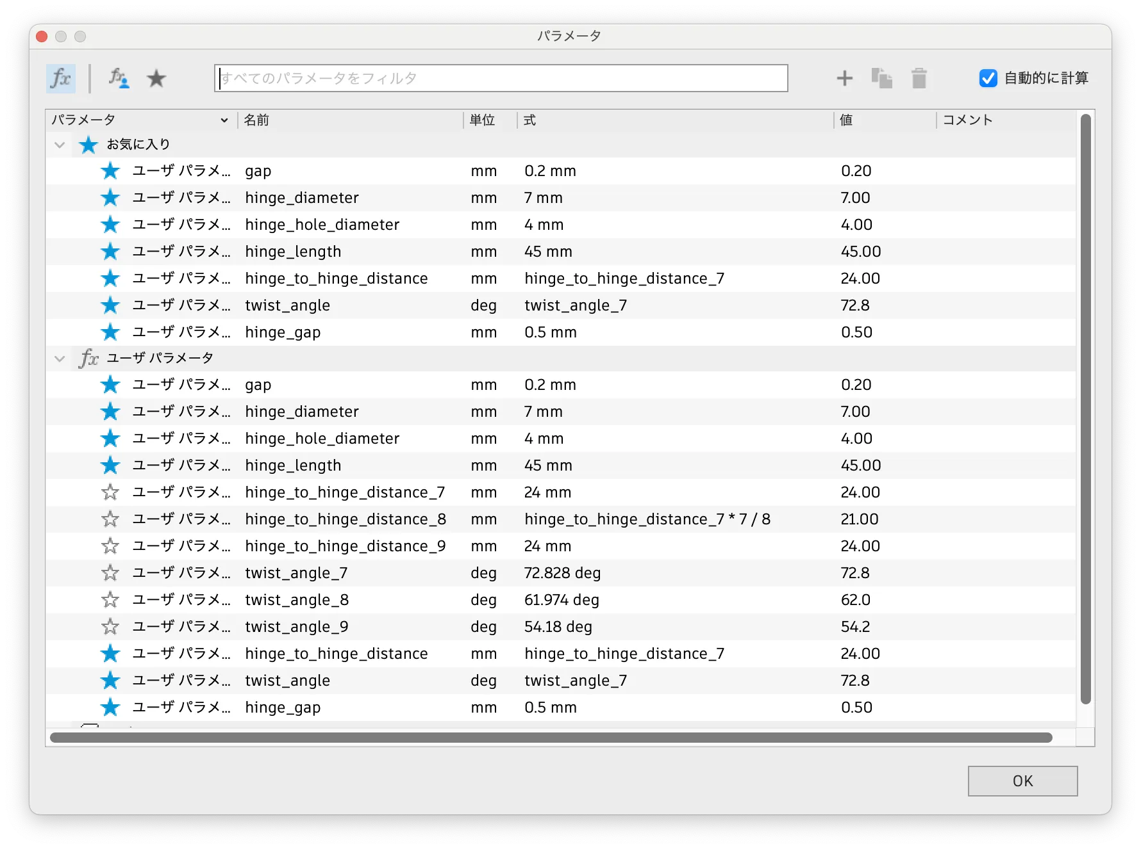Confirm the dialog with the OK button

point(1023,781)
